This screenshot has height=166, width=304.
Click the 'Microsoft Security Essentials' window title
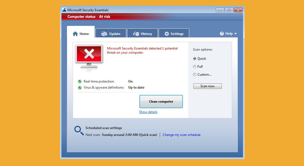point(88,10)
